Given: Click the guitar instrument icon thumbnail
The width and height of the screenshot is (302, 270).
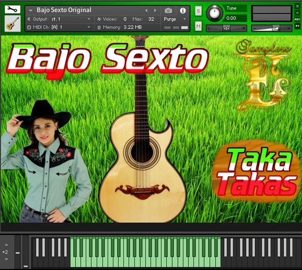Looking at the screenshot, I should point(13,24).
